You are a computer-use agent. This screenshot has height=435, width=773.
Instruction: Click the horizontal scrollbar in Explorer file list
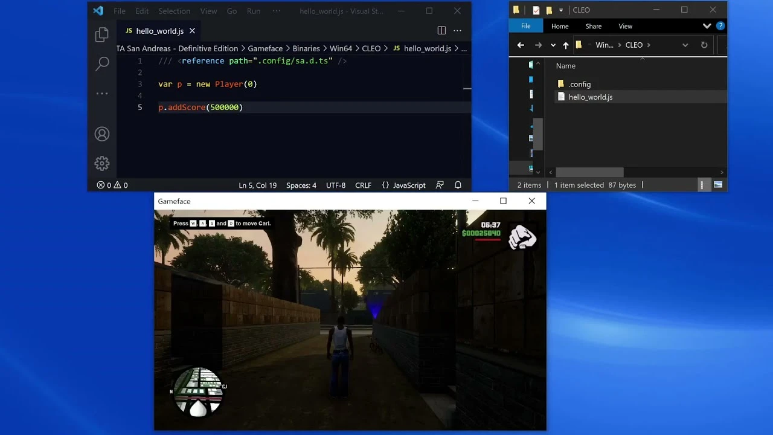(589, 173)
